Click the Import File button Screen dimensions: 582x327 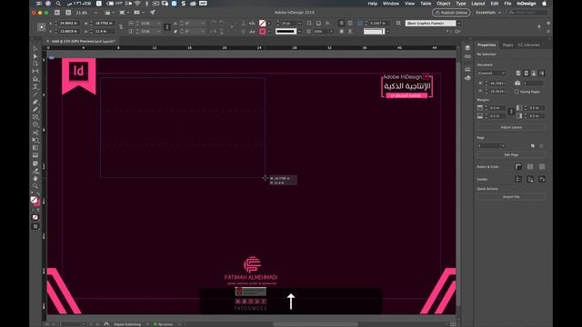pos(511,197)
